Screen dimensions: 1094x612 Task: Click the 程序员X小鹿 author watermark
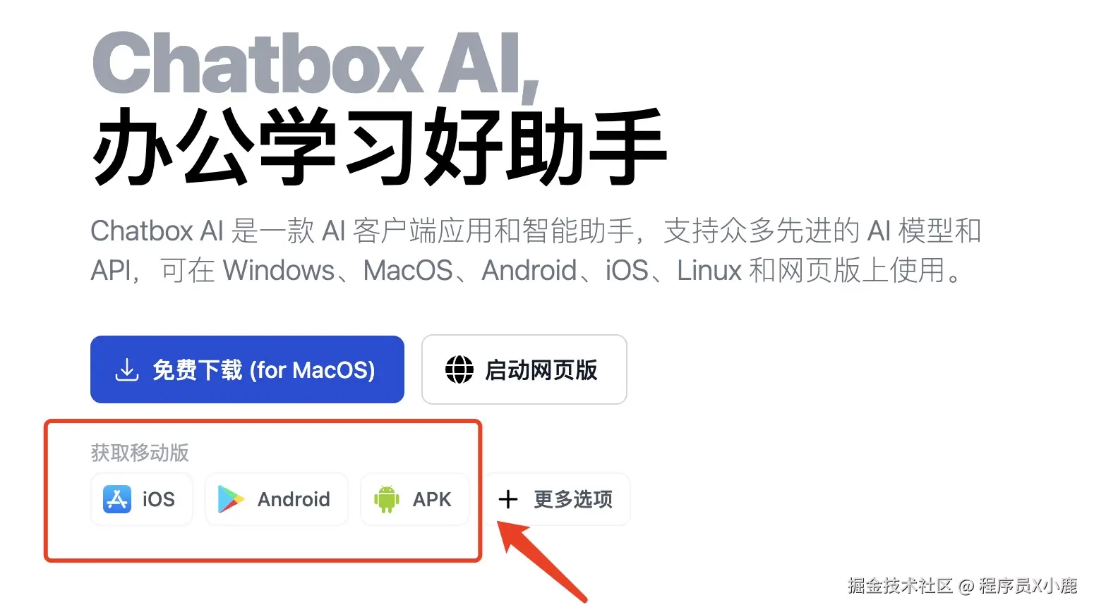1028,585
